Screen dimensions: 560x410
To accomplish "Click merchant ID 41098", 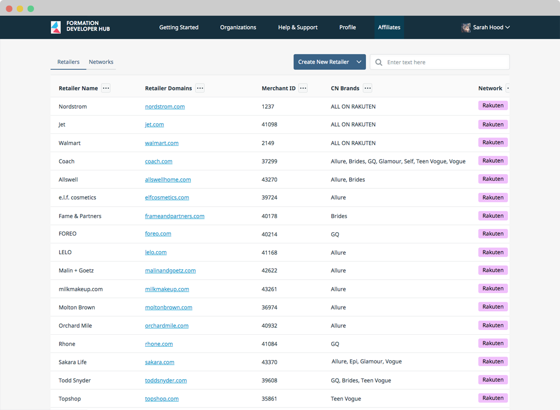I will pyautogui.click(x=270, y=124).
